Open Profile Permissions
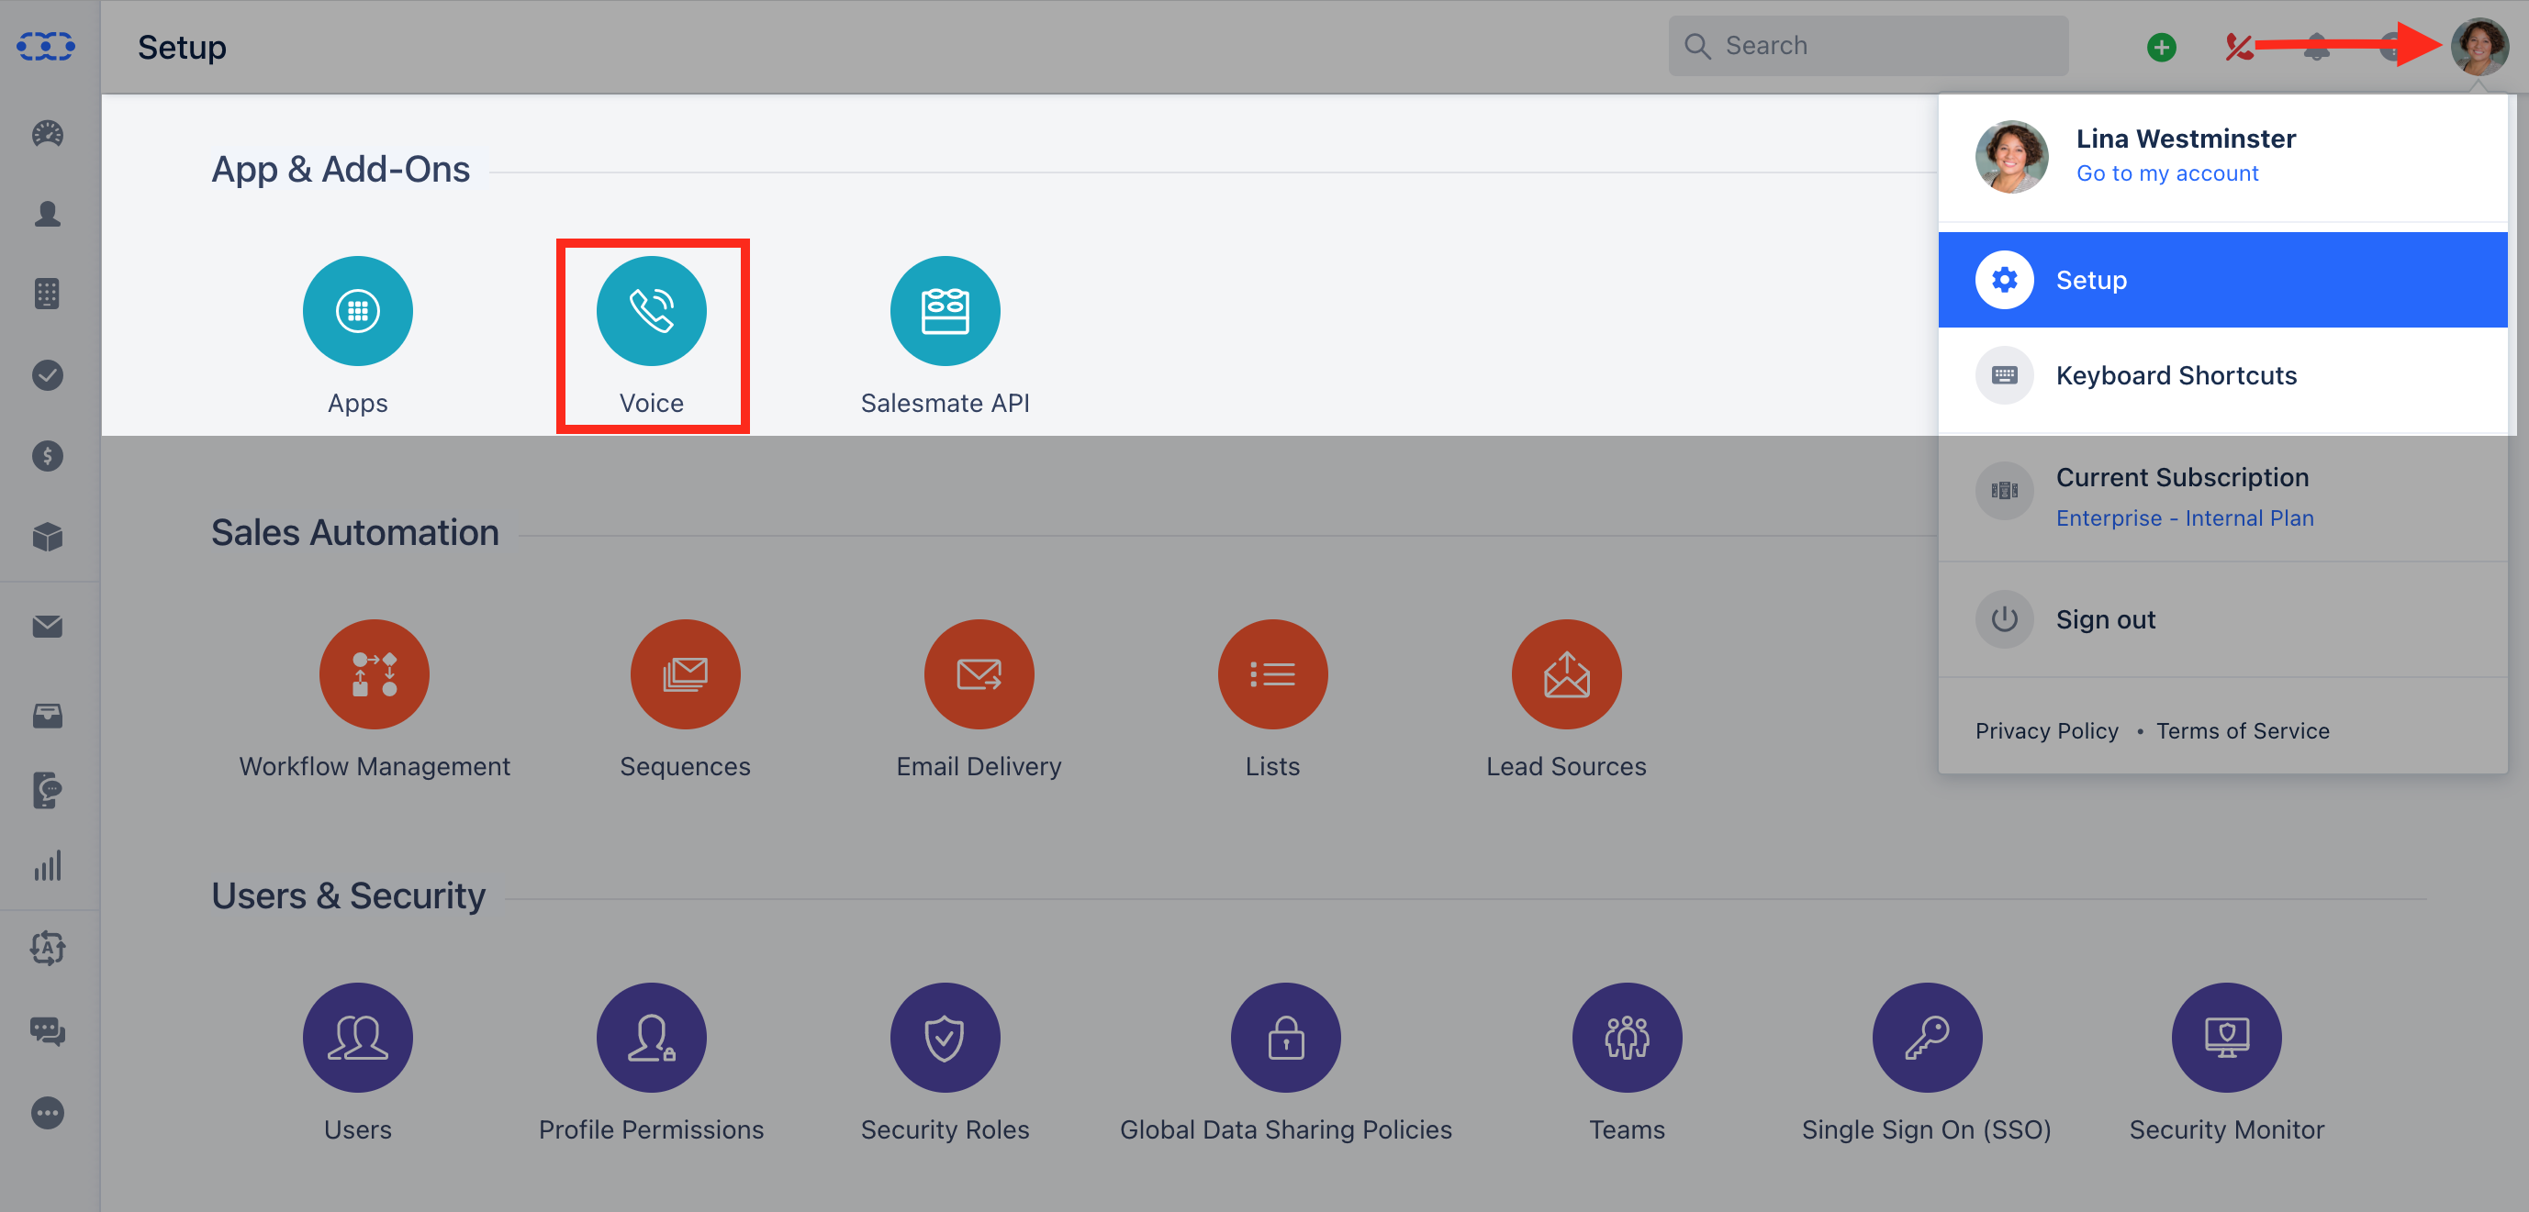The image size is (2529, 1212). tap(651, 1038)
